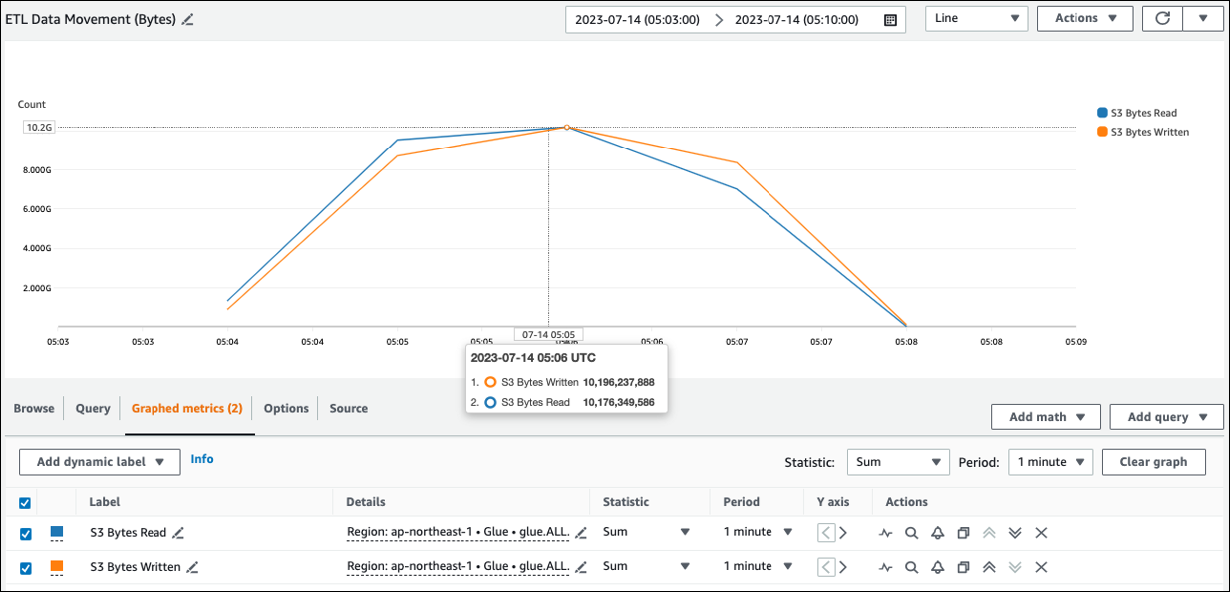The width and height of the screenshot is (1230, 592).
Task: Refresh the ETL Data Movement graph
Action: pos(1162,18)
